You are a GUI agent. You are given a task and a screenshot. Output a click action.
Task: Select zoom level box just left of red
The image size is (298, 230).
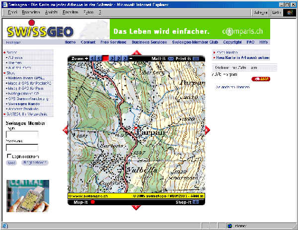(x=99, y=58)
